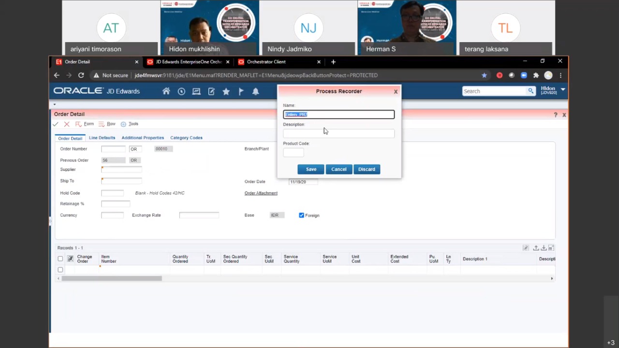This screenshot has height=348, width=619.
Task: Close the Process Recorder dialog
Action: pos(396,91)
